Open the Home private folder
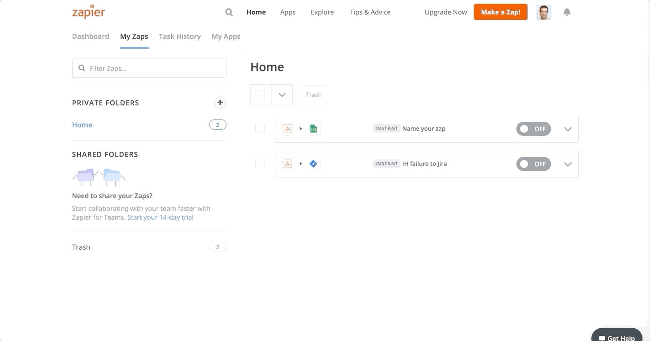 (x=82, y=125)
